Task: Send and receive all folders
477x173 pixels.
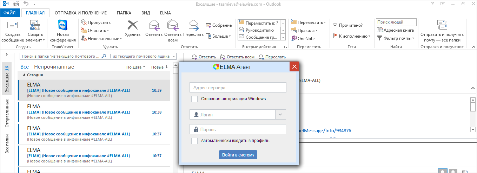Action: pyautogui.click(x=442, y=31)
